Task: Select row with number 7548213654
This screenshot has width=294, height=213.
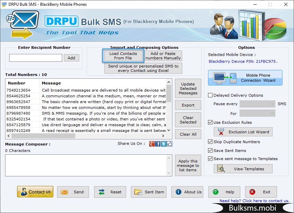Action: click(86, 90)
